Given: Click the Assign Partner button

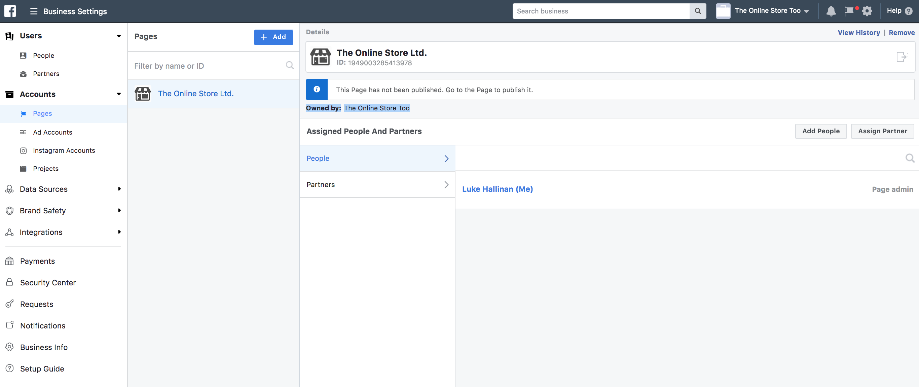Looking at the screenshot, I should pos(882,131).
